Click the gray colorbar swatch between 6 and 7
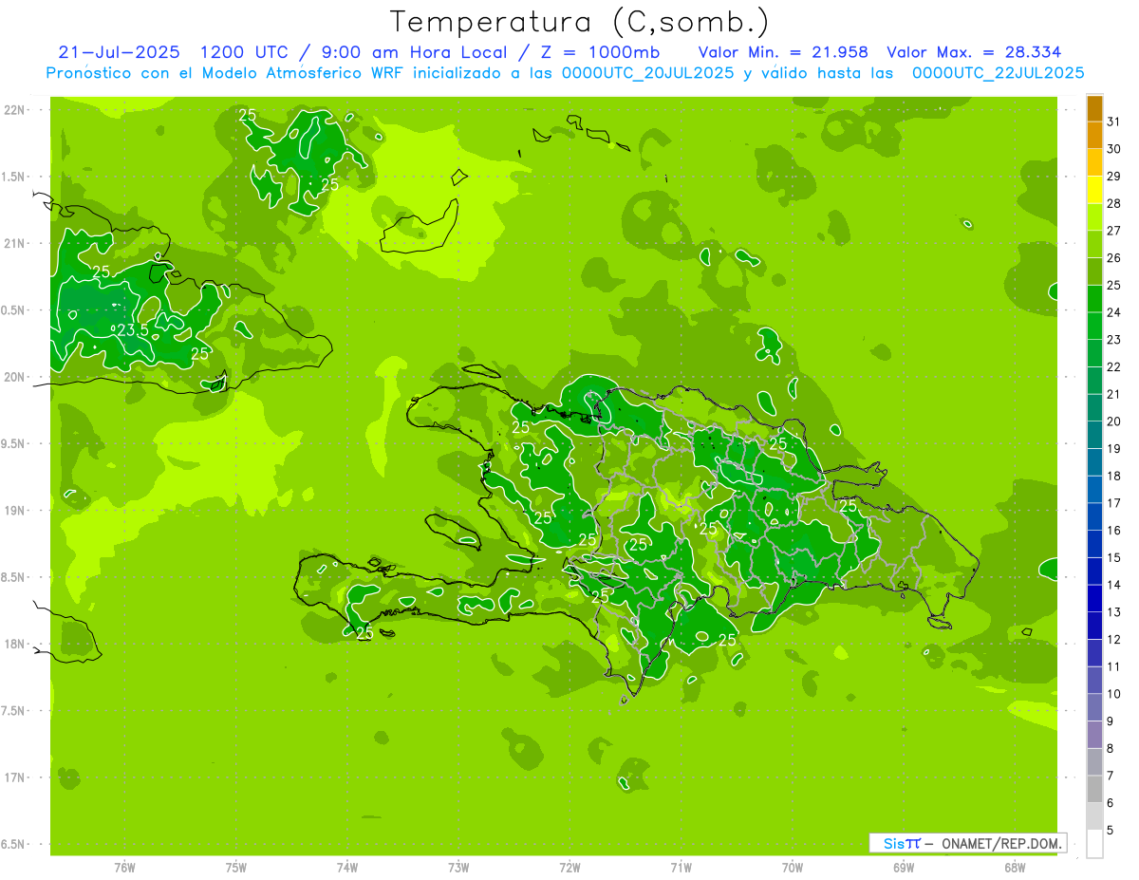 (1094, 790)
